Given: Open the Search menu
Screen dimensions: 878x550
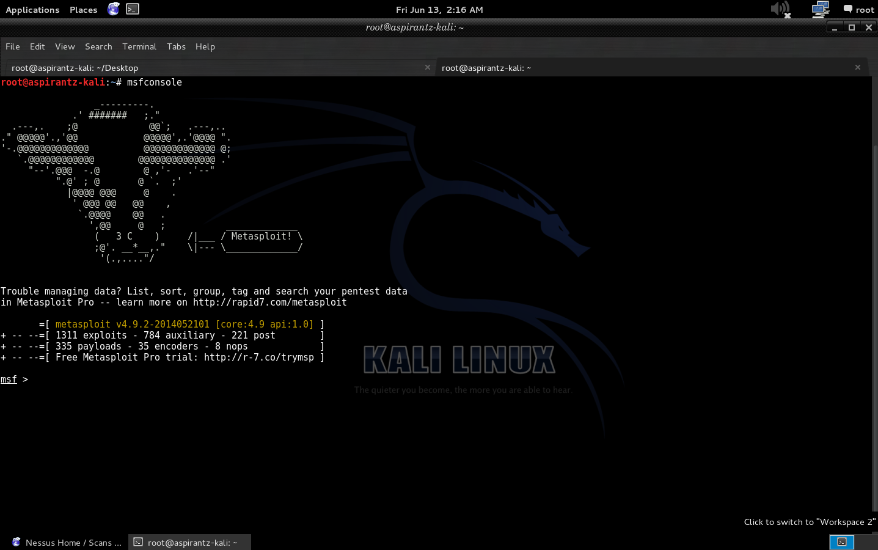Looking at the screenshot, I should [98, 46].
